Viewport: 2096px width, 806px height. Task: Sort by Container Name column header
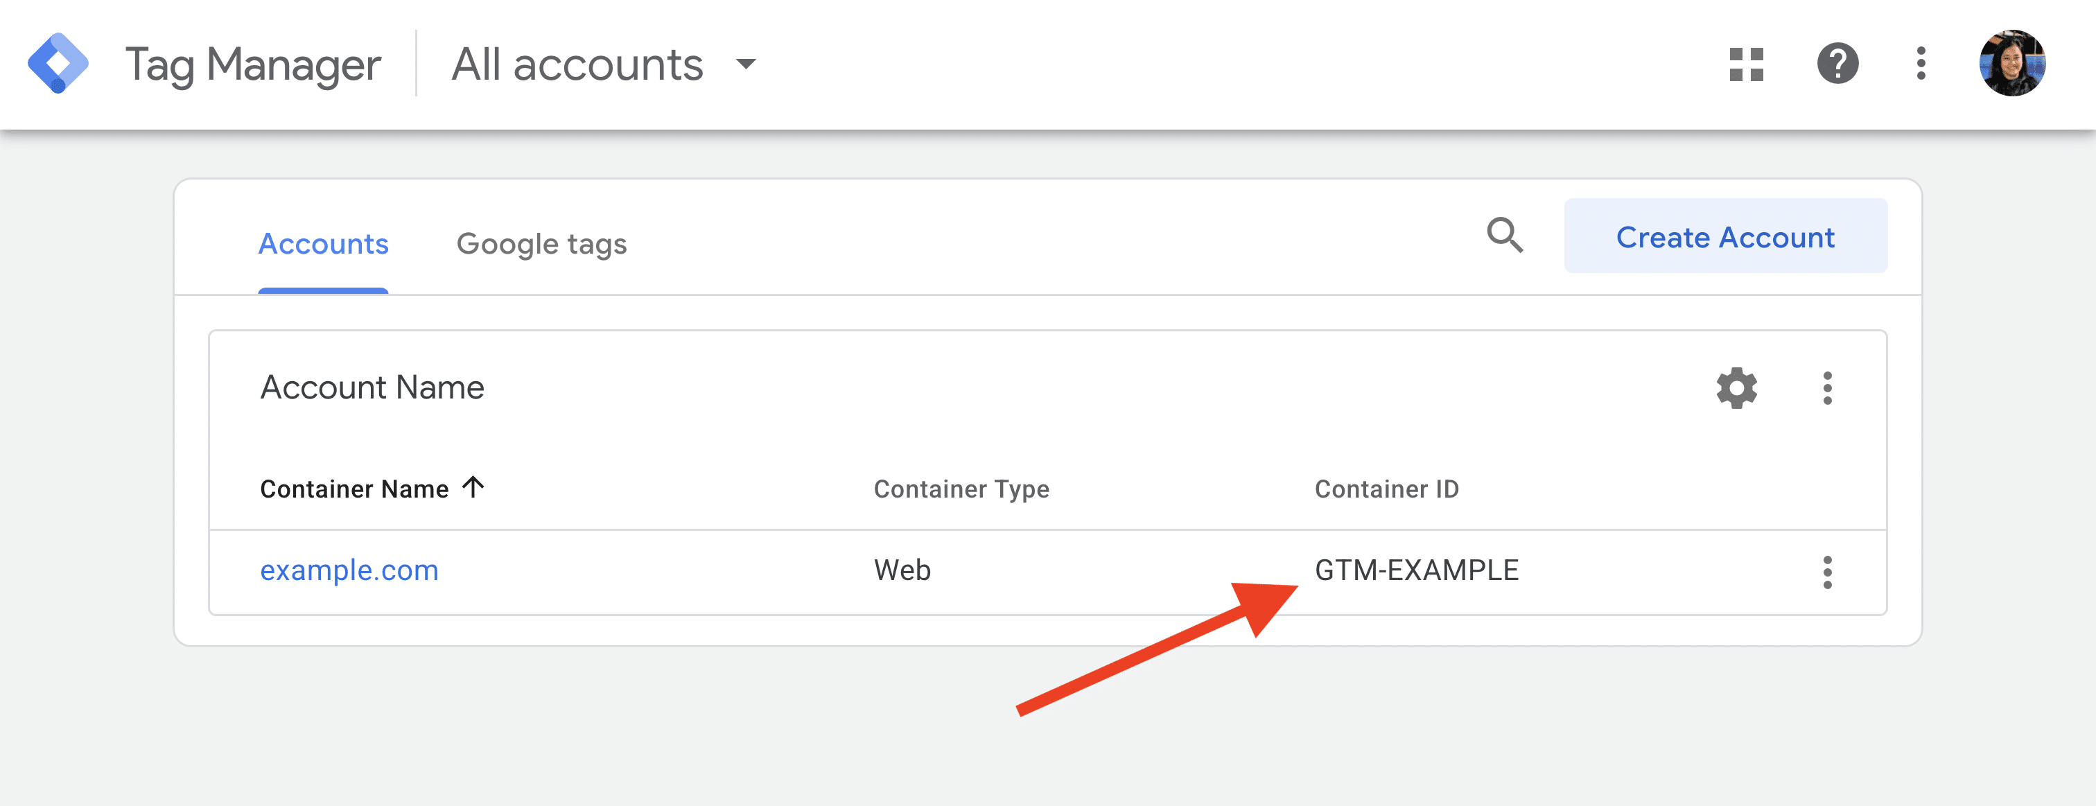[354, 489]
